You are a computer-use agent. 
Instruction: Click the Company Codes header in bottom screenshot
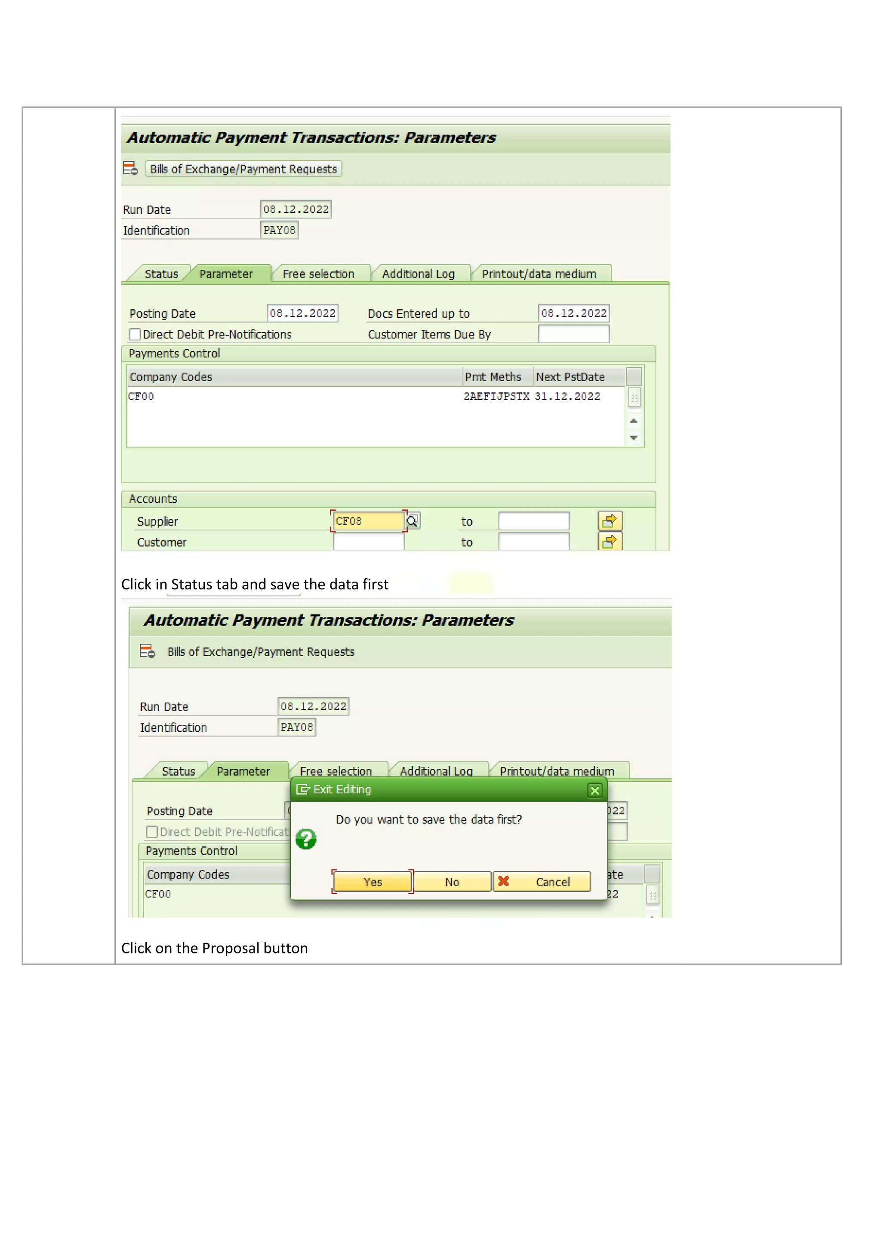(217, 874)
